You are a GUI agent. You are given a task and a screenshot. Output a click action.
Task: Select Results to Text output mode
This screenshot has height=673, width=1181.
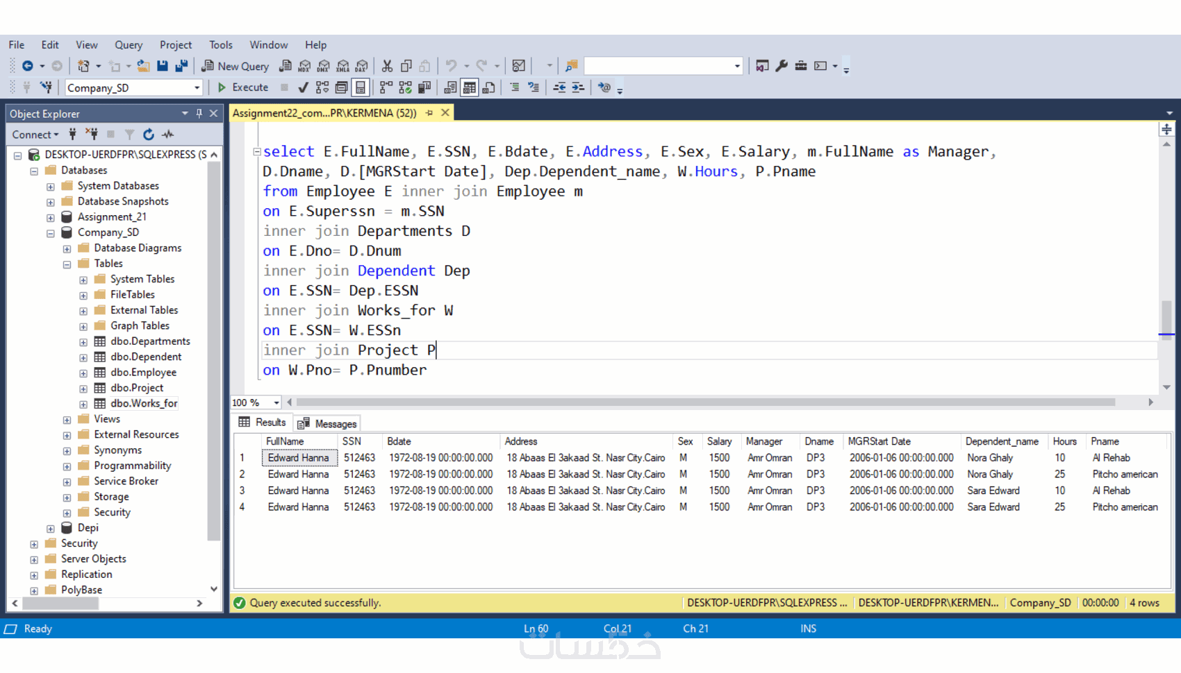[x=450, y=87]
